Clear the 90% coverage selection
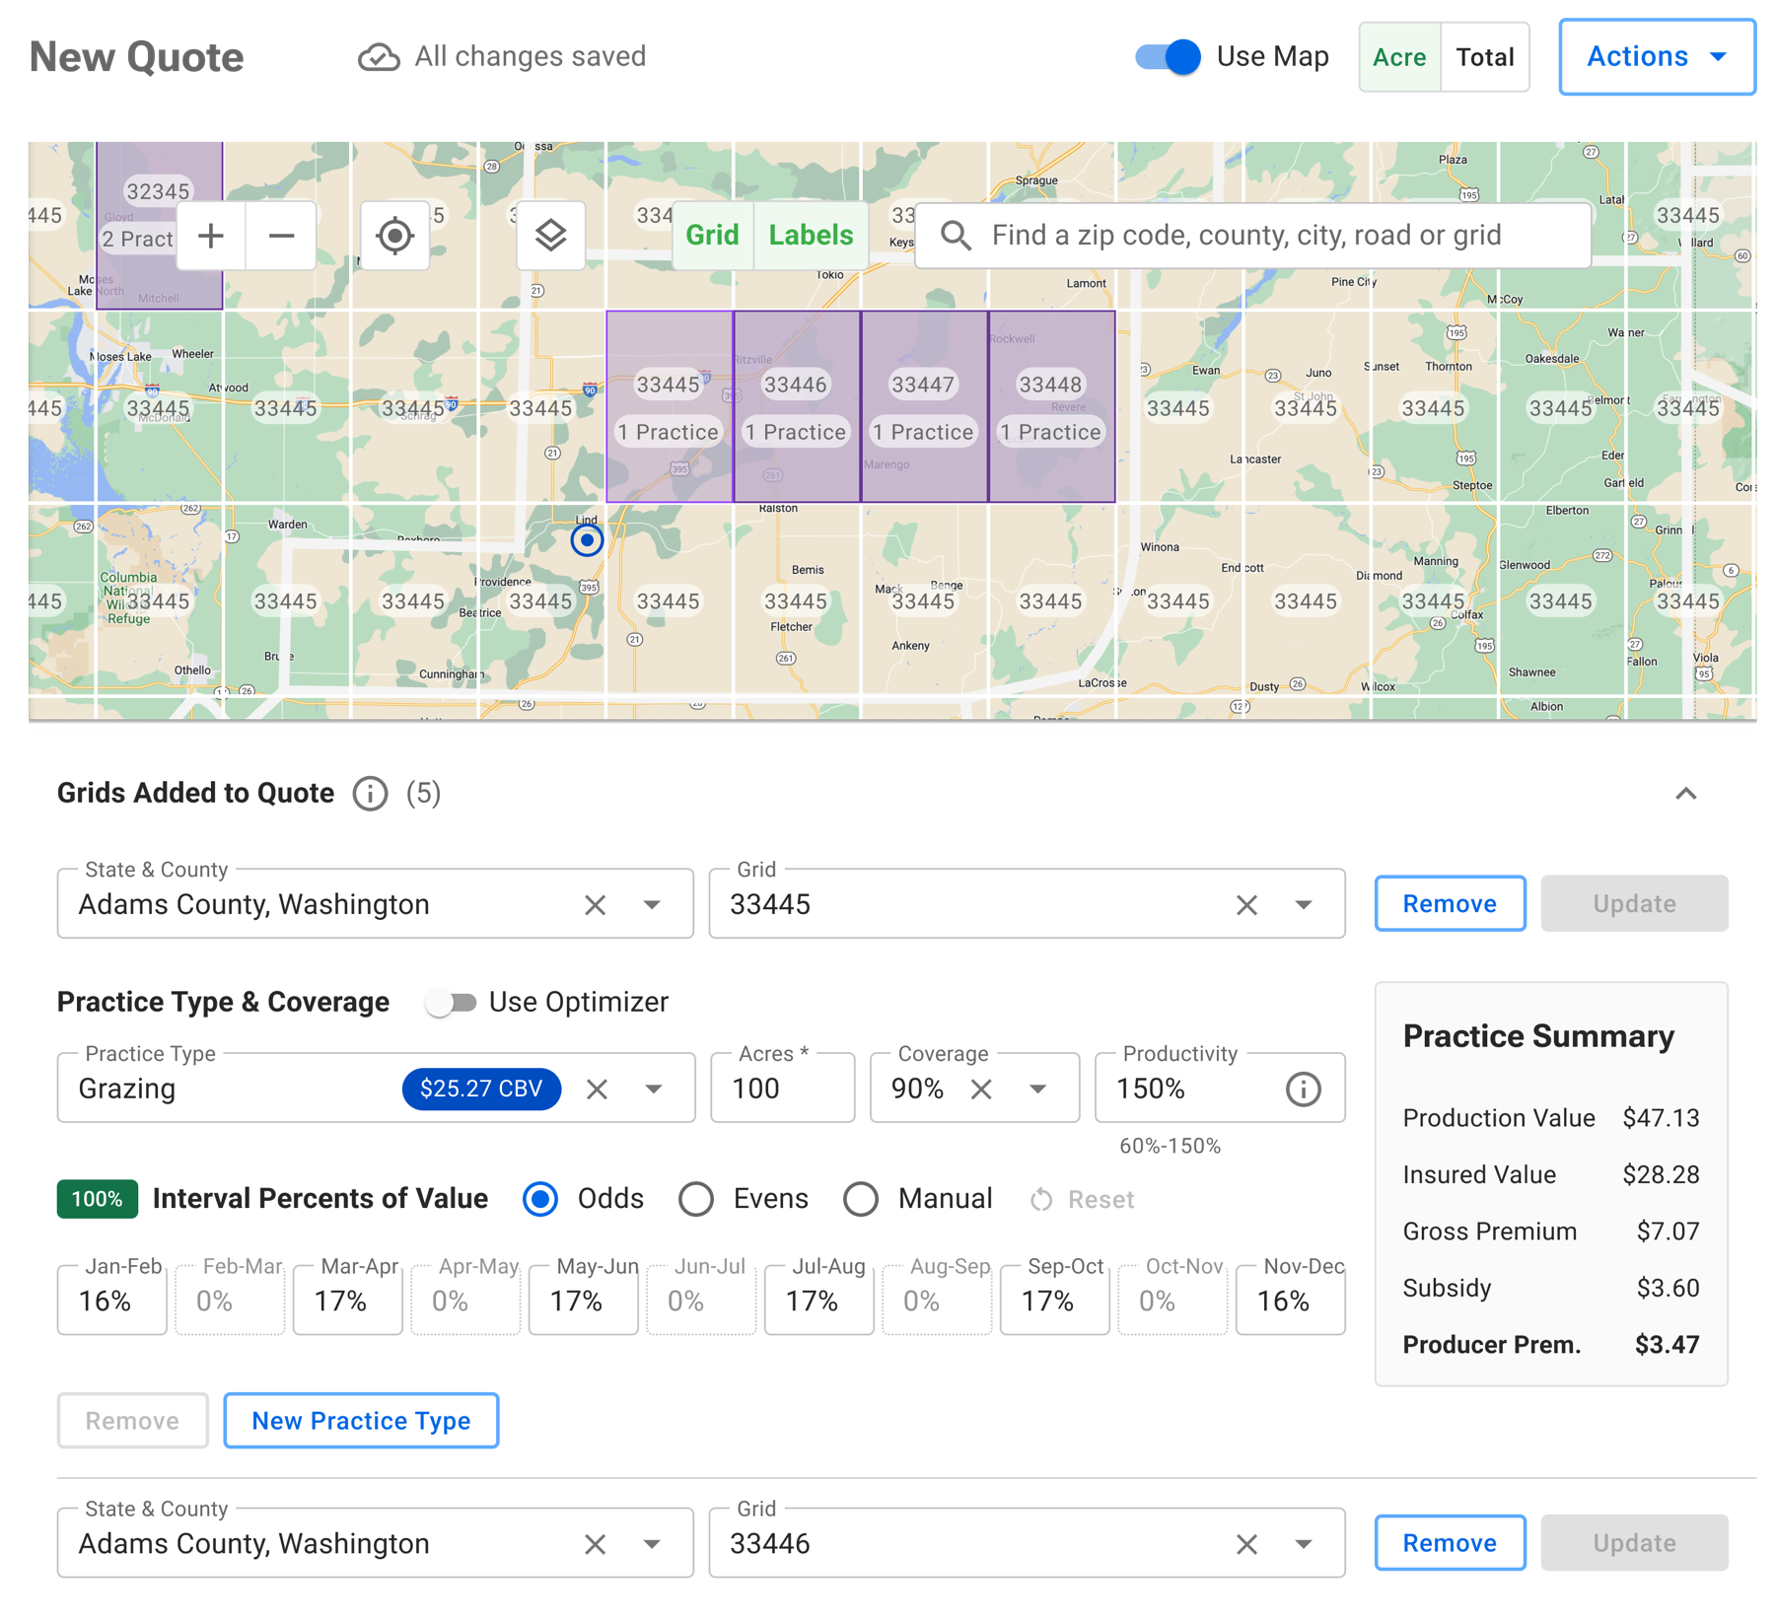This screenshot has height=1619, width=1775. 981,1090
